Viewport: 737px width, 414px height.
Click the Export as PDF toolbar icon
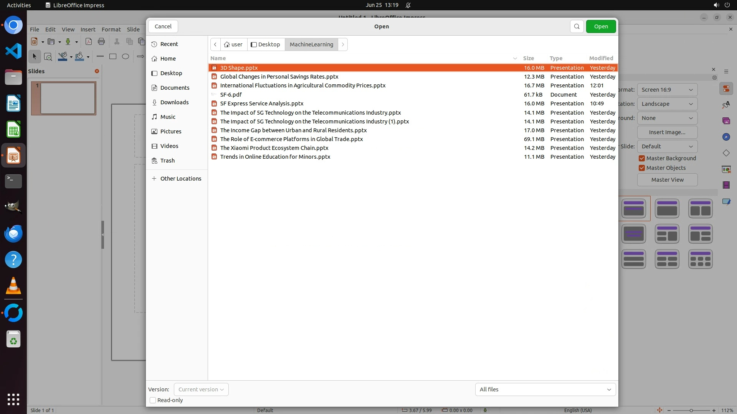point(89,41)
